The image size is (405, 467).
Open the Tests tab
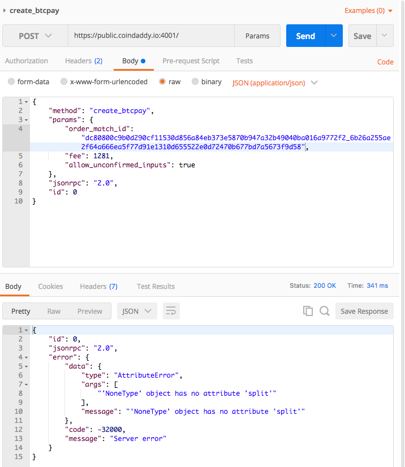[244, 60]
